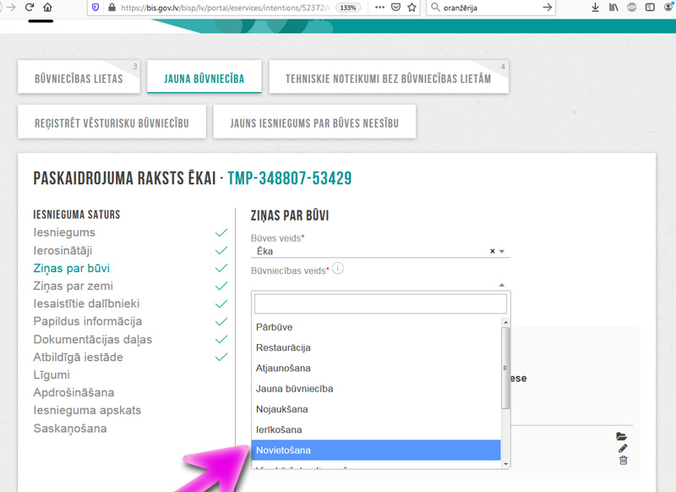This screenshot has width=676, height=492.
Task: Click info icon beside Būvniecības veids
Action: click(337, 268)
